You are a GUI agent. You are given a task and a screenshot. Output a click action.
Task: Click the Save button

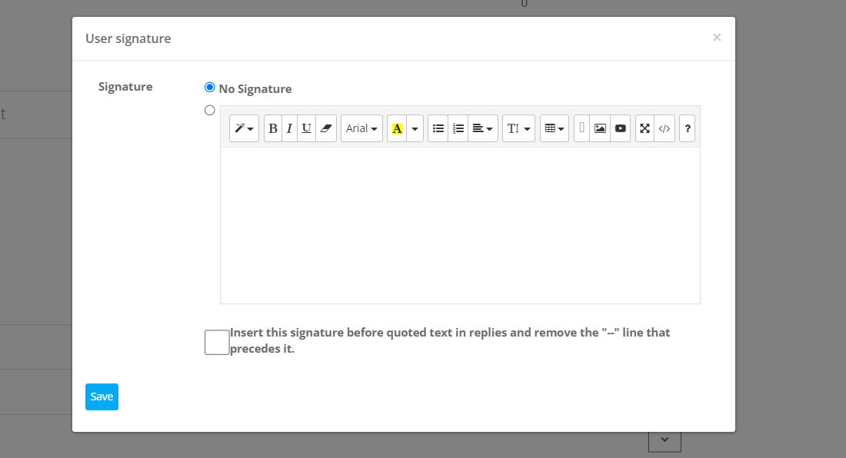pyautogui.click(x=102, y=397)
